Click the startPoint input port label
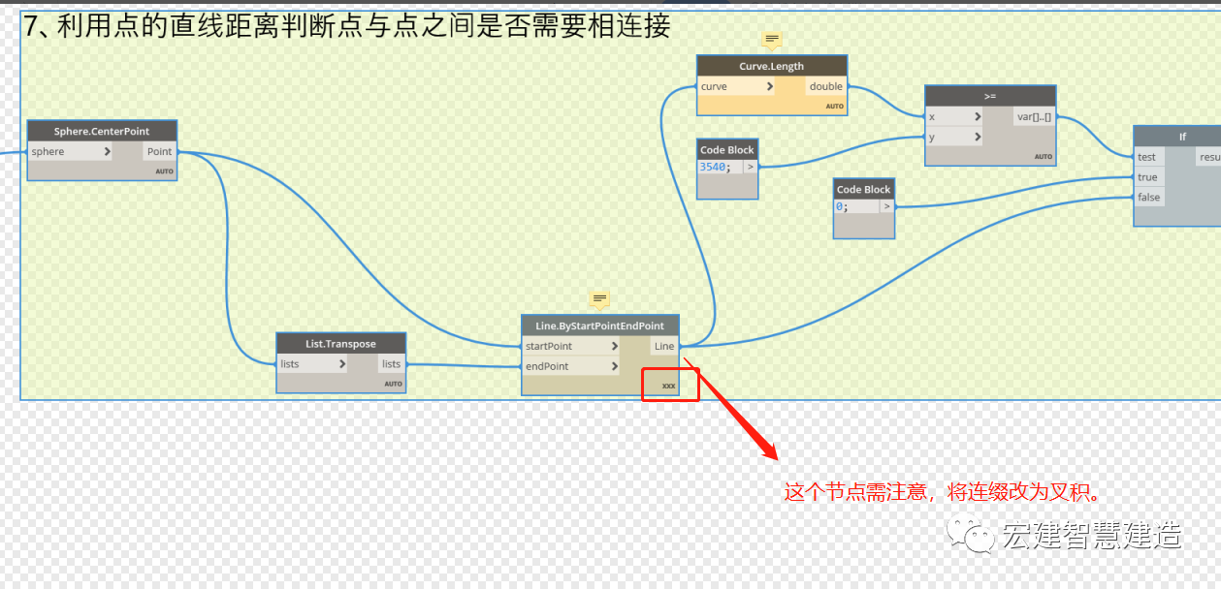The width and height of the screenshot is (1221, 589). coord(549,346)
